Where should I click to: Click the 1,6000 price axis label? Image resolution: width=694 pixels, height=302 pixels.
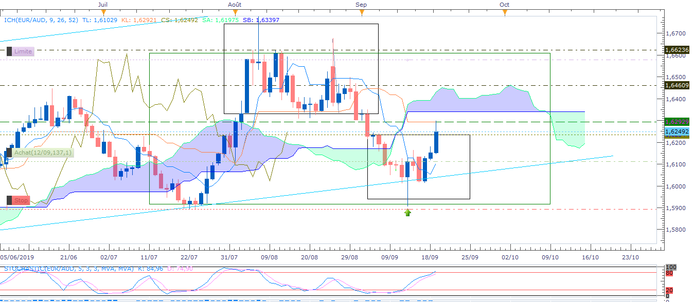pos(676,186)
